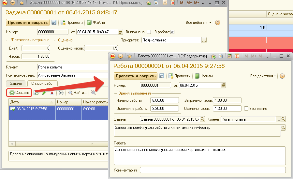Click the save diskette icon in Задача window
Screen dimensions: 293x179
click(54, 22)
